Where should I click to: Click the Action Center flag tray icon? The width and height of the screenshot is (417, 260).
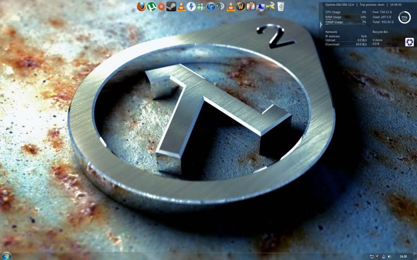[372, 257]
